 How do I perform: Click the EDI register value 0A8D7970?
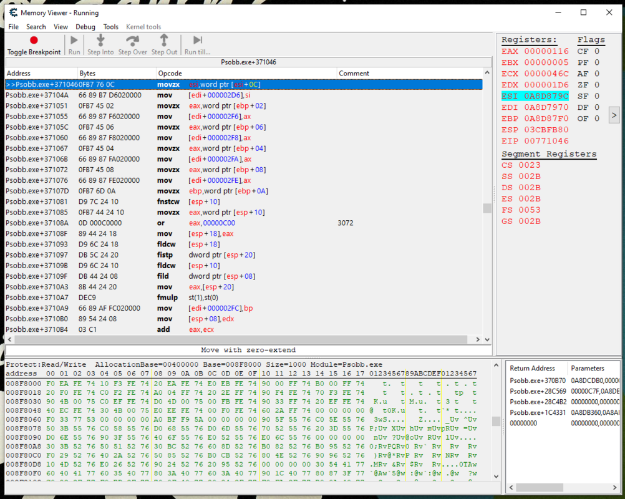pyautogui.click(x=546, y=107)
